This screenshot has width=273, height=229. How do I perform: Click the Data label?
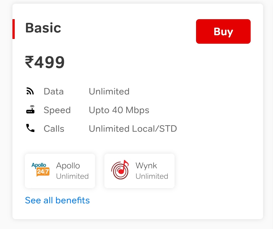(54, 91)
